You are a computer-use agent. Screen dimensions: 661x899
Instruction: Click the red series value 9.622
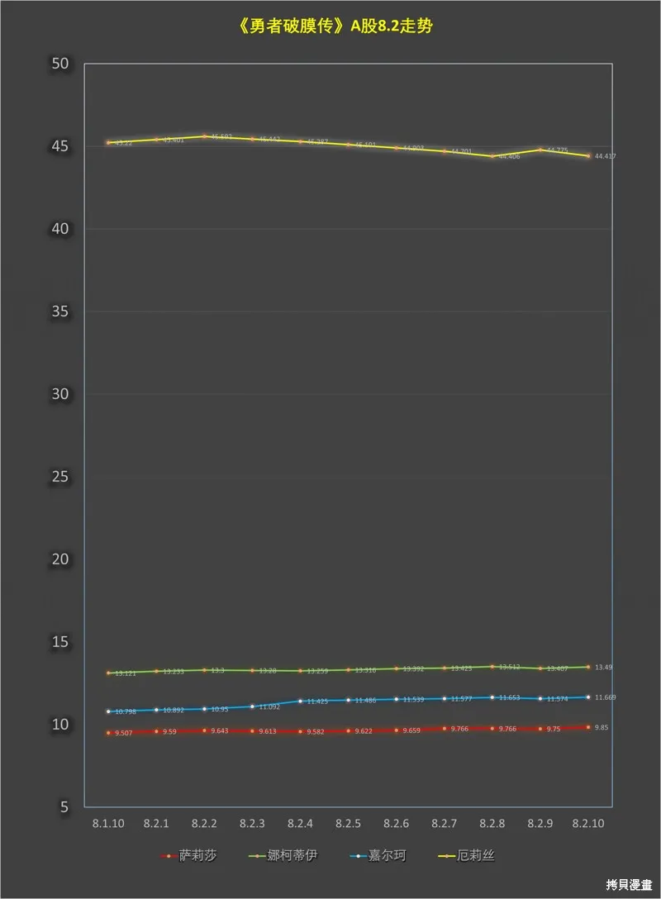coord(363,731)
